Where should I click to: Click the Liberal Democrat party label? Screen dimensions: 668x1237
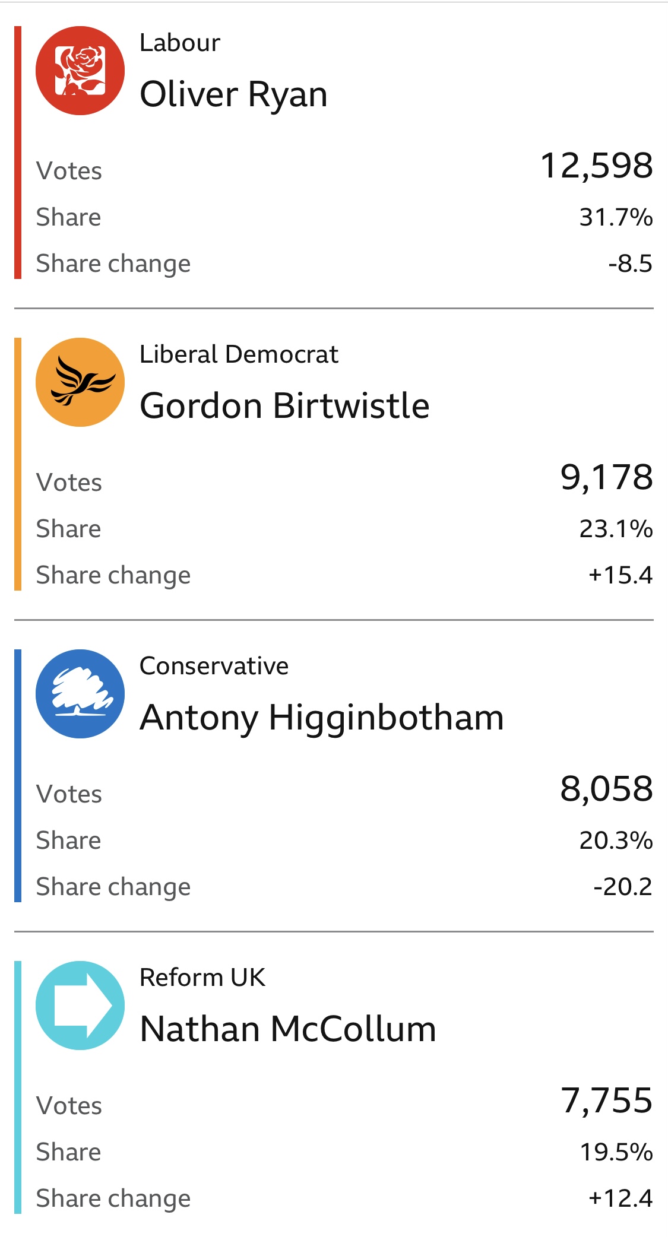[239, 354]
